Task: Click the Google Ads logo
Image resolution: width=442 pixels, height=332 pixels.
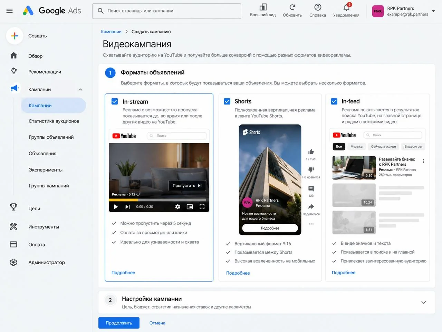Action: click(52, 11)
